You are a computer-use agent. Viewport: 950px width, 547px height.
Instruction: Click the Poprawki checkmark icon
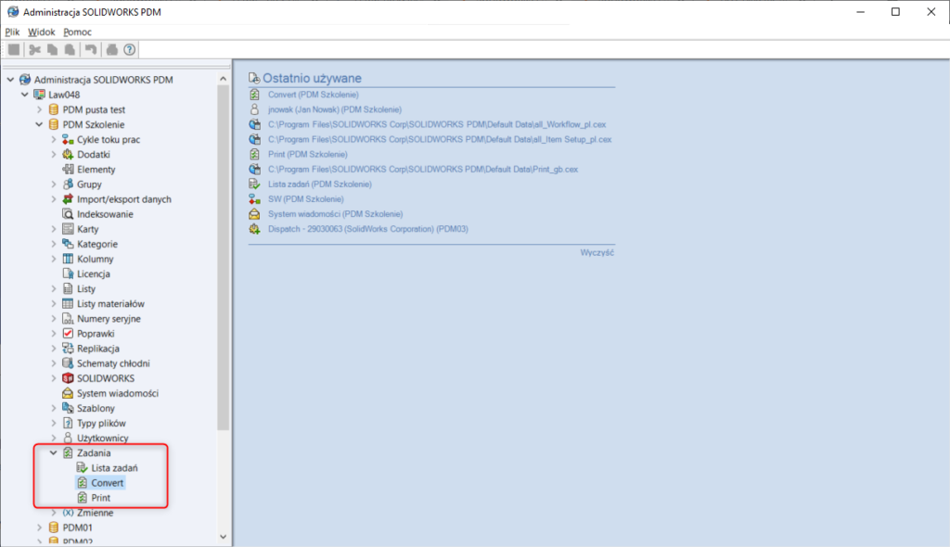click(68, 334)
